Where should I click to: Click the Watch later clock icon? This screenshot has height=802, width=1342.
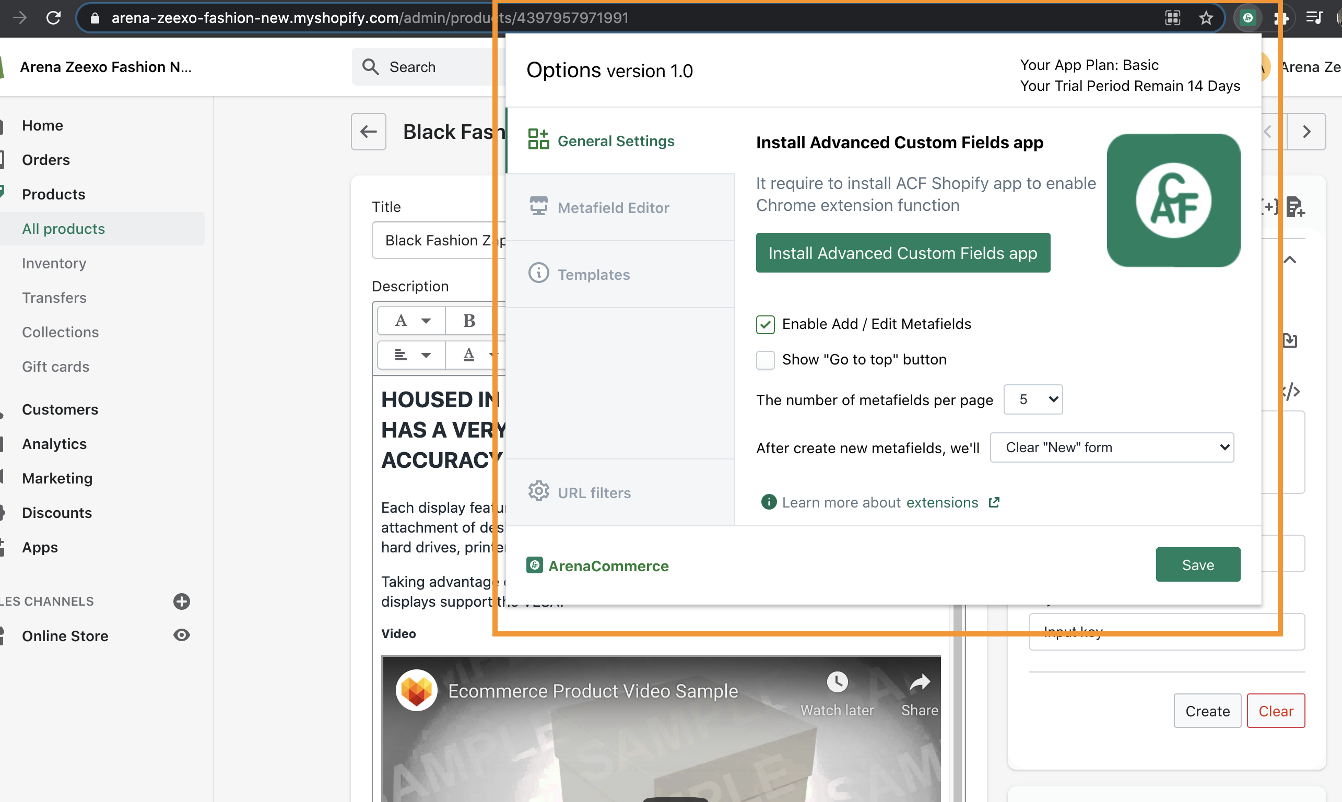click(837, 682)
